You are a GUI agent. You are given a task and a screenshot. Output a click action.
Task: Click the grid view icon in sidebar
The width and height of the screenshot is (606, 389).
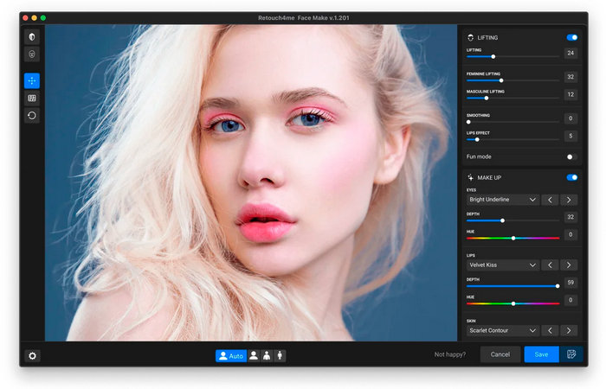32,98
